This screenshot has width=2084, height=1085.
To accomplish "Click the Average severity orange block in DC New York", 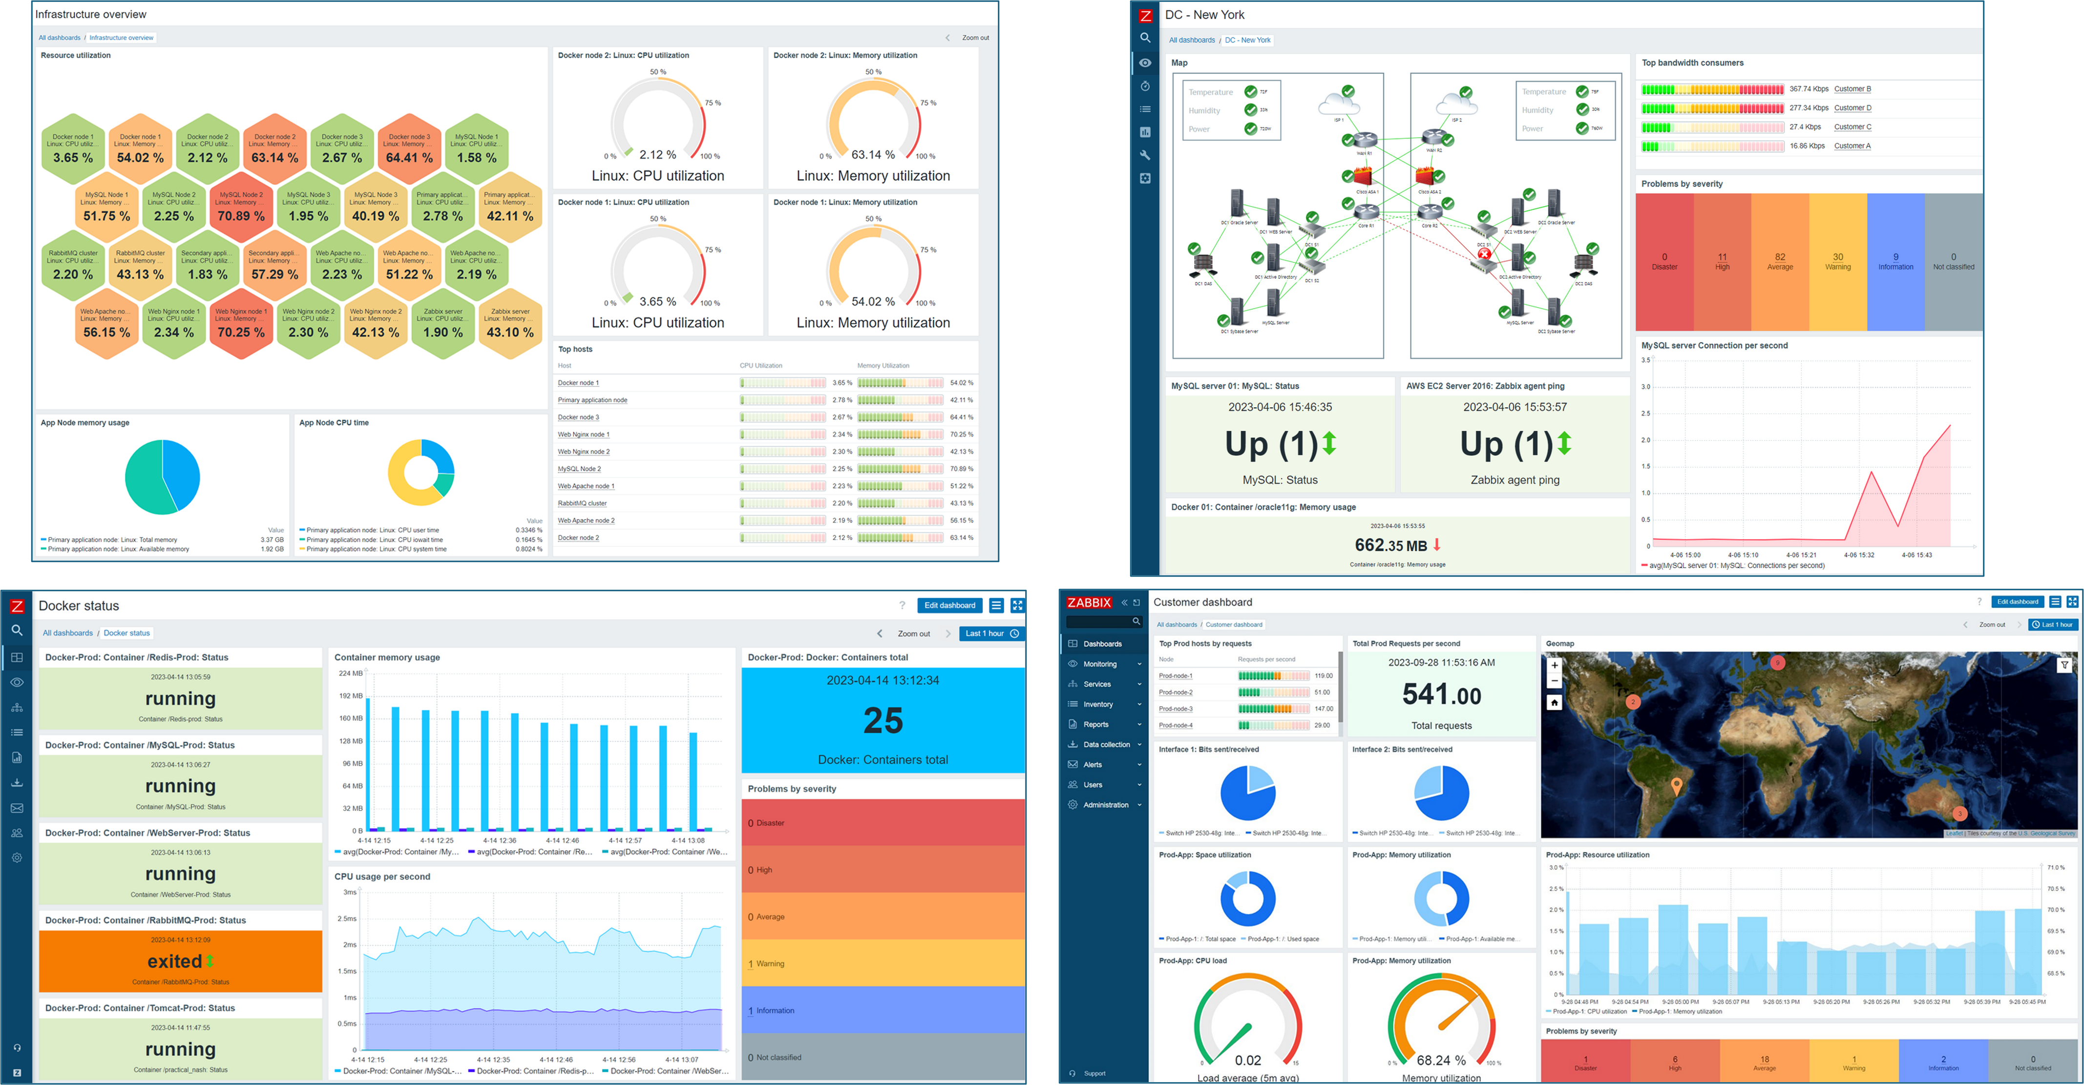I will [1780, 261].
